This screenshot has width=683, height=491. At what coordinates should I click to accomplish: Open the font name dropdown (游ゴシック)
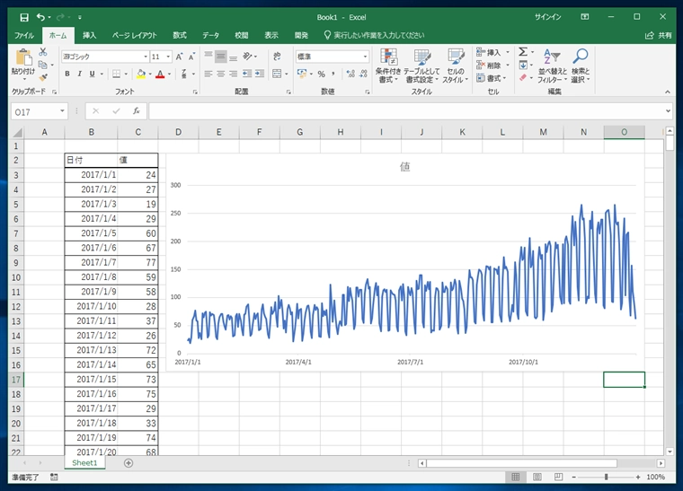point(145,56)
